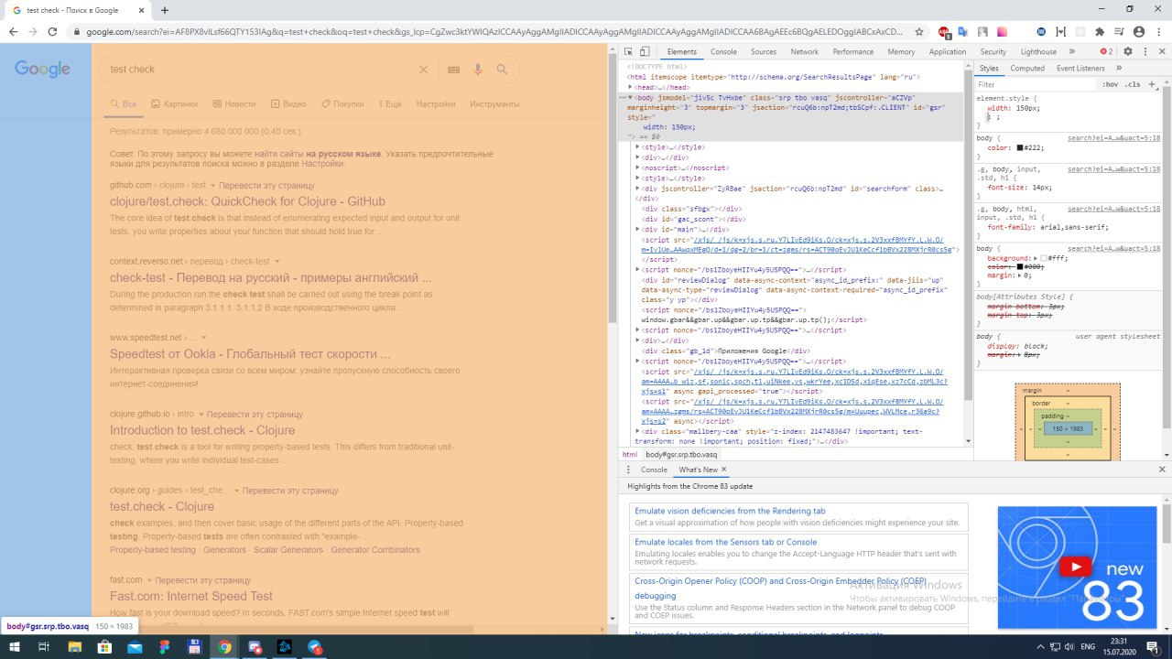Close the What's New drawer tab
Screen dimensions: 1172x659
pos(723,470)
